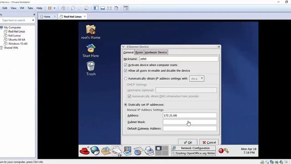The image size is (291, 164).
Task: Open the console view icon
Action: tap(126, 8)
